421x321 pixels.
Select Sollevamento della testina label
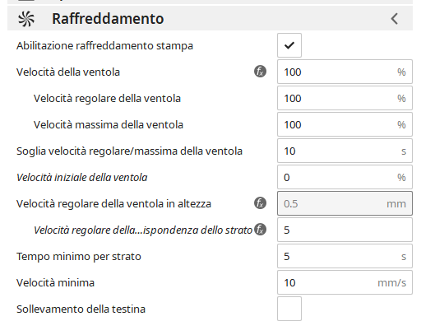[x=81, y=309]
